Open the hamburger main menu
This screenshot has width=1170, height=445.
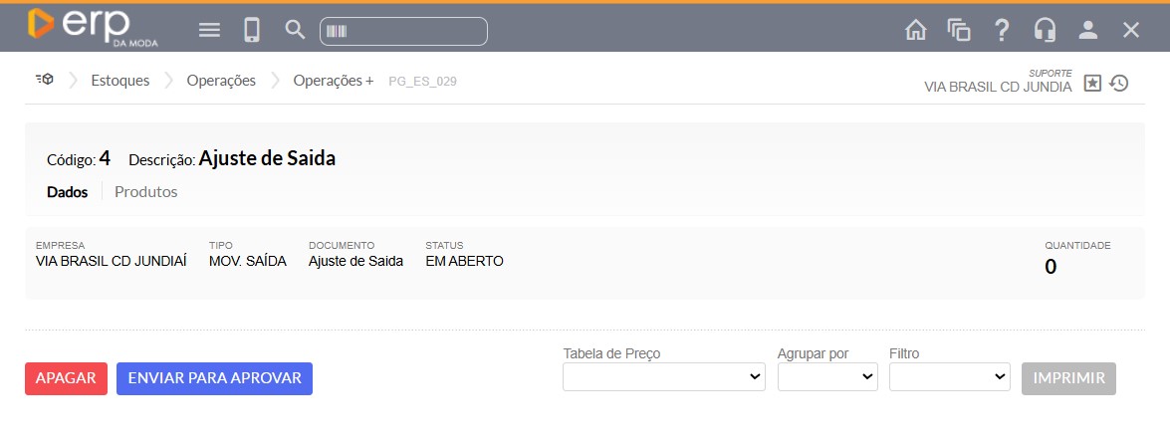click(209, 31)
